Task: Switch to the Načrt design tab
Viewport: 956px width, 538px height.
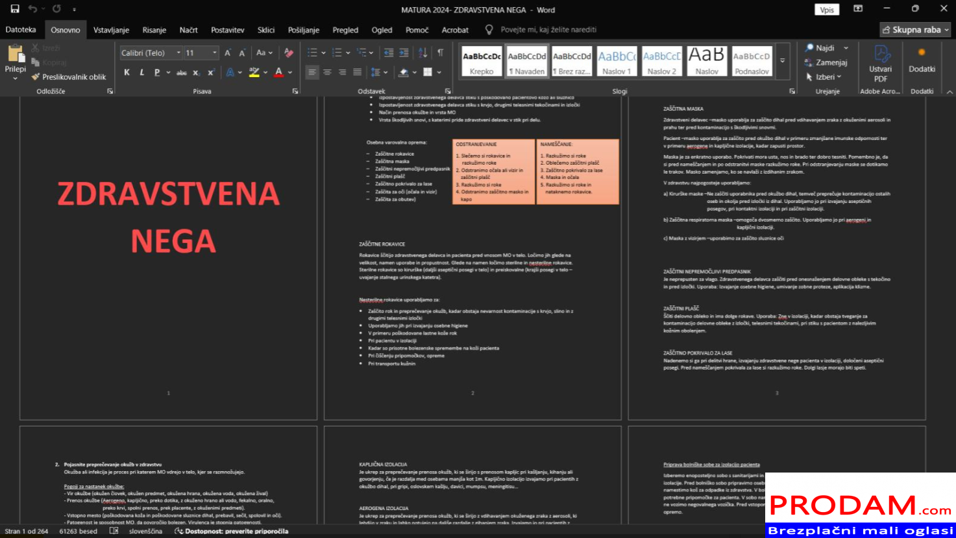Action: coord(189,30)
